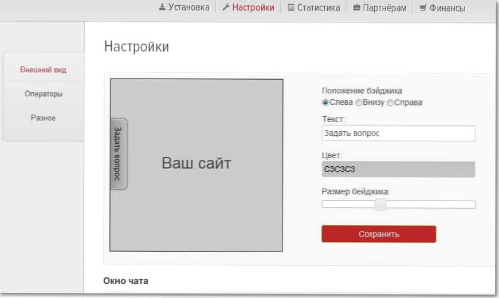The image size is (499, 298).
Task: Open the Статистика menu label
Action: [318, 8]
